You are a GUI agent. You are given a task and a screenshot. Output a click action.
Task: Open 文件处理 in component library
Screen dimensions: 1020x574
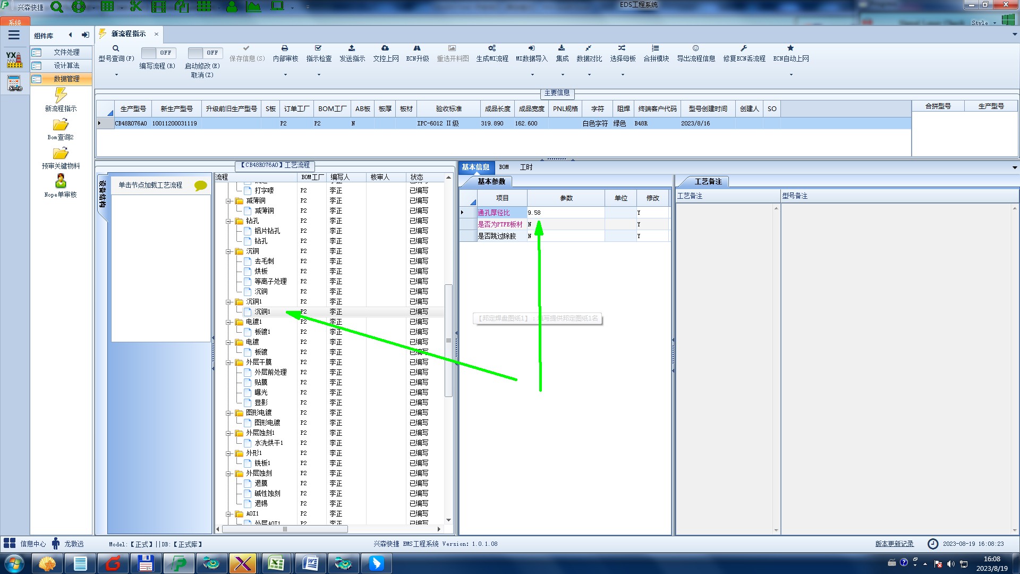pos(61,52)
